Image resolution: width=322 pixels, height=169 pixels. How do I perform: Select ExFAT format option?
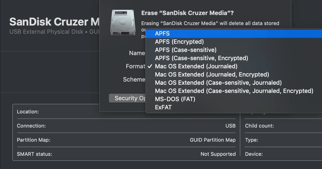click(x=163, y=107)
